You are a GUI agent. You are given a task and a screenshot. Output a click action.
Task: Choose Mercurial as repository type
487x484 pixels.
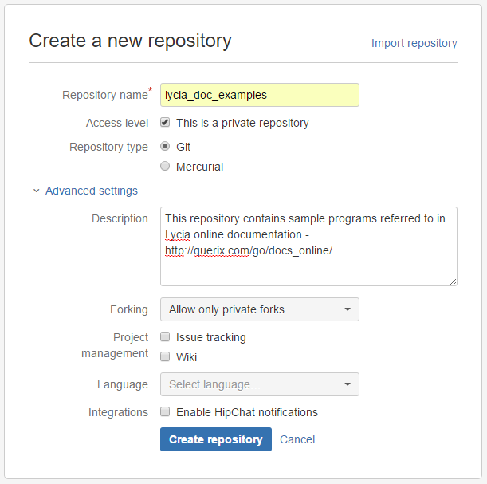coord(165,167)
